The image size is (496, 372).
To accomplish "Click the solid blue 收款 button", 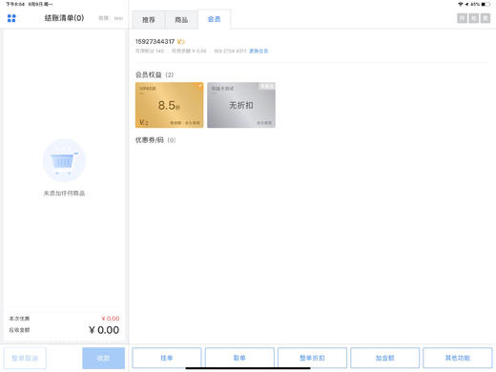I will tap(103, 358).
